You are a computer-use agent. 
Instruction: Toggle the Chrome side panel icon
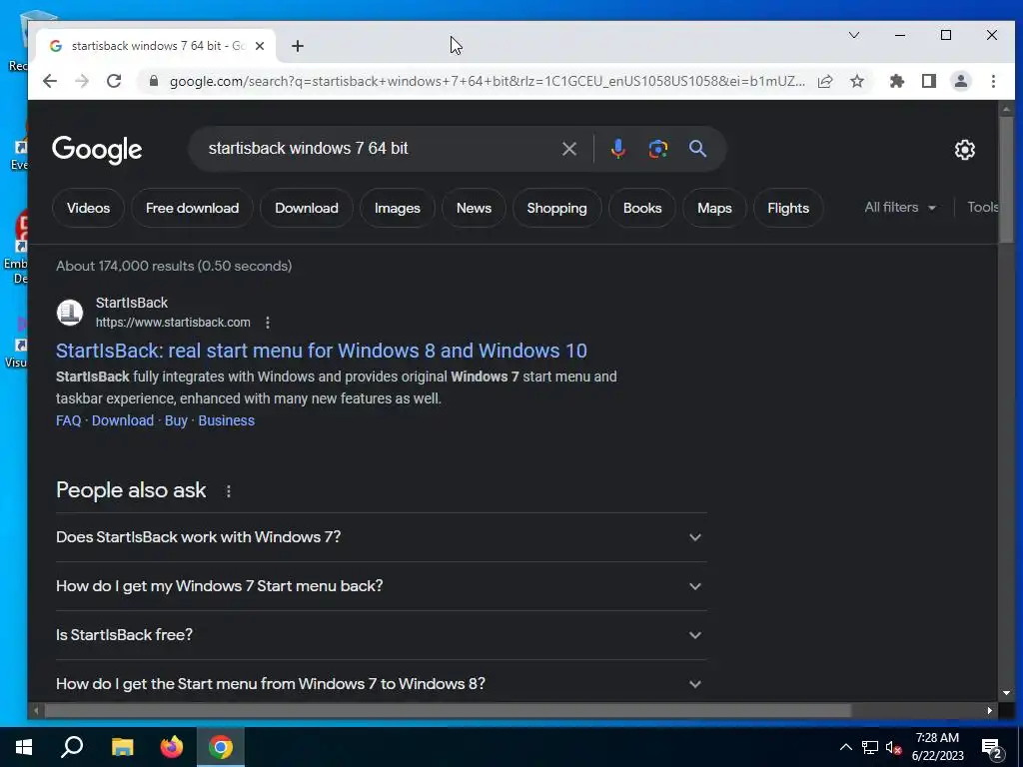click(x=929, y=81)
